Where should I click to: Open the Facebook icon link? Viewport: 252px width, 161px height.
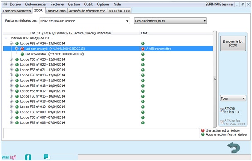pyautogui.click(x=28, y=157)
